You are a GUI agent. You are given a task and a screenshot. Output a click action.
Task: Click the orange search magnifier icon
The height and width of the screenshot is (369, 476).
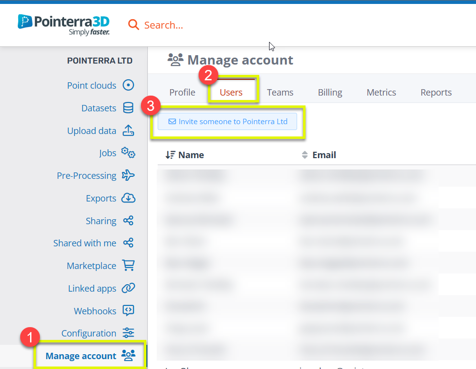point(133,25)
